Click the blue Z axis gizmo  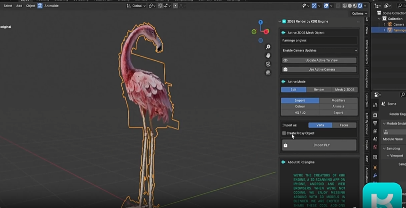(x=260, y=22)
